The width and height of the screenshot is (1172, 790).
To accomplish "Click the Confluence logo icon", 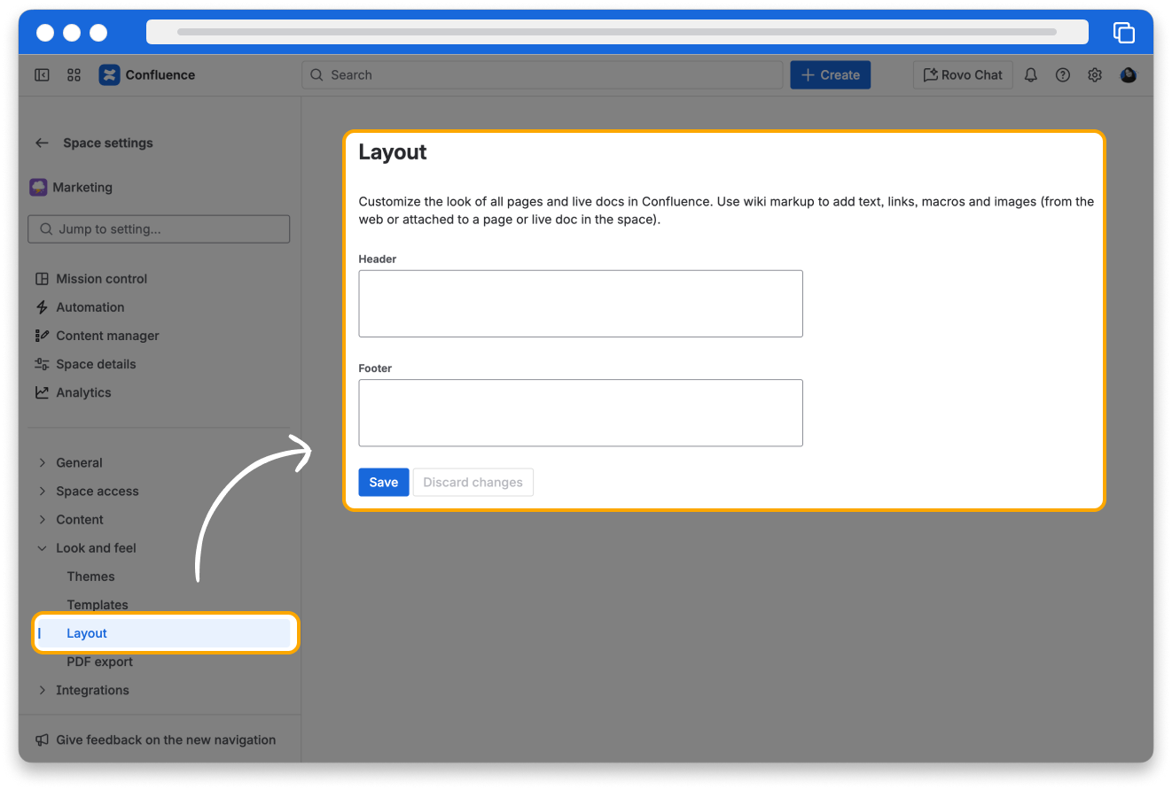I will pyautogui.click(x=109, y=75).
